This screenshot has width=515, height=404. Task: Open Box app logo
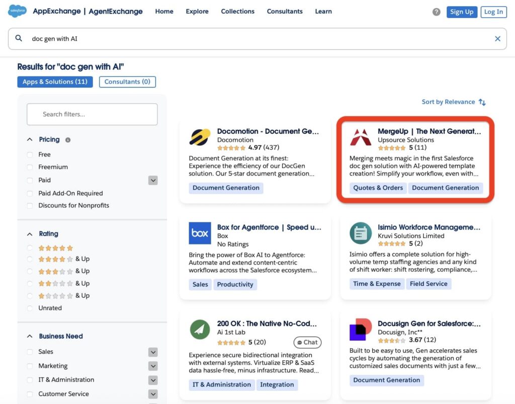click(200, 233)
